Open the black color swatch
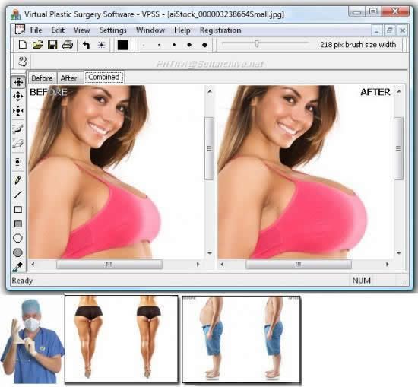418x387 pixels. [x=123, y=45]
